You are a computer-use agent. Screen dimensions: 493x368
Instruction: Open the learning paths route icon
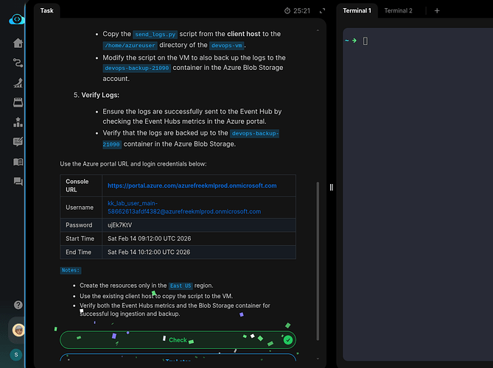pyautogui.click(x=18, y=63)
